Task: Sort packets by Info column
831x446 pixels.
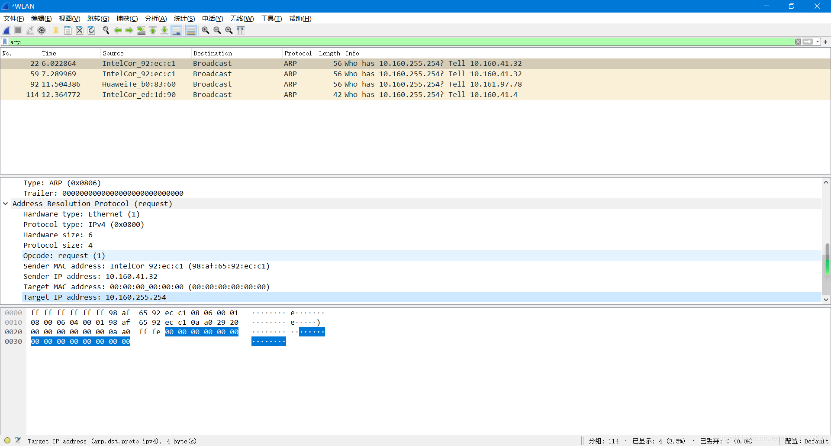Action: (x=586, y=53)
